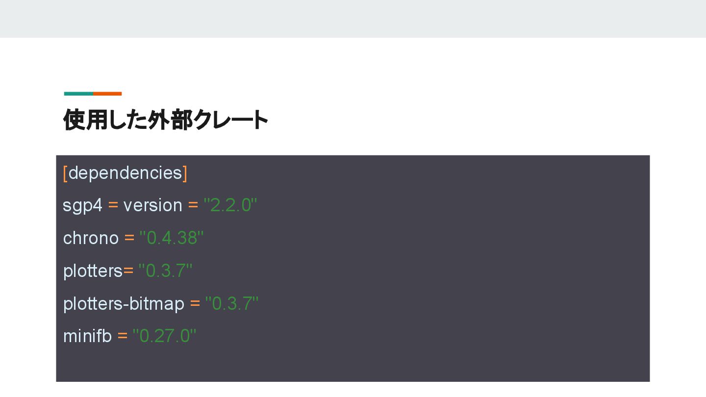The width and height of the screenshot is (706, 397).
Task: Click the light gray header band
Action: point(353,19)
